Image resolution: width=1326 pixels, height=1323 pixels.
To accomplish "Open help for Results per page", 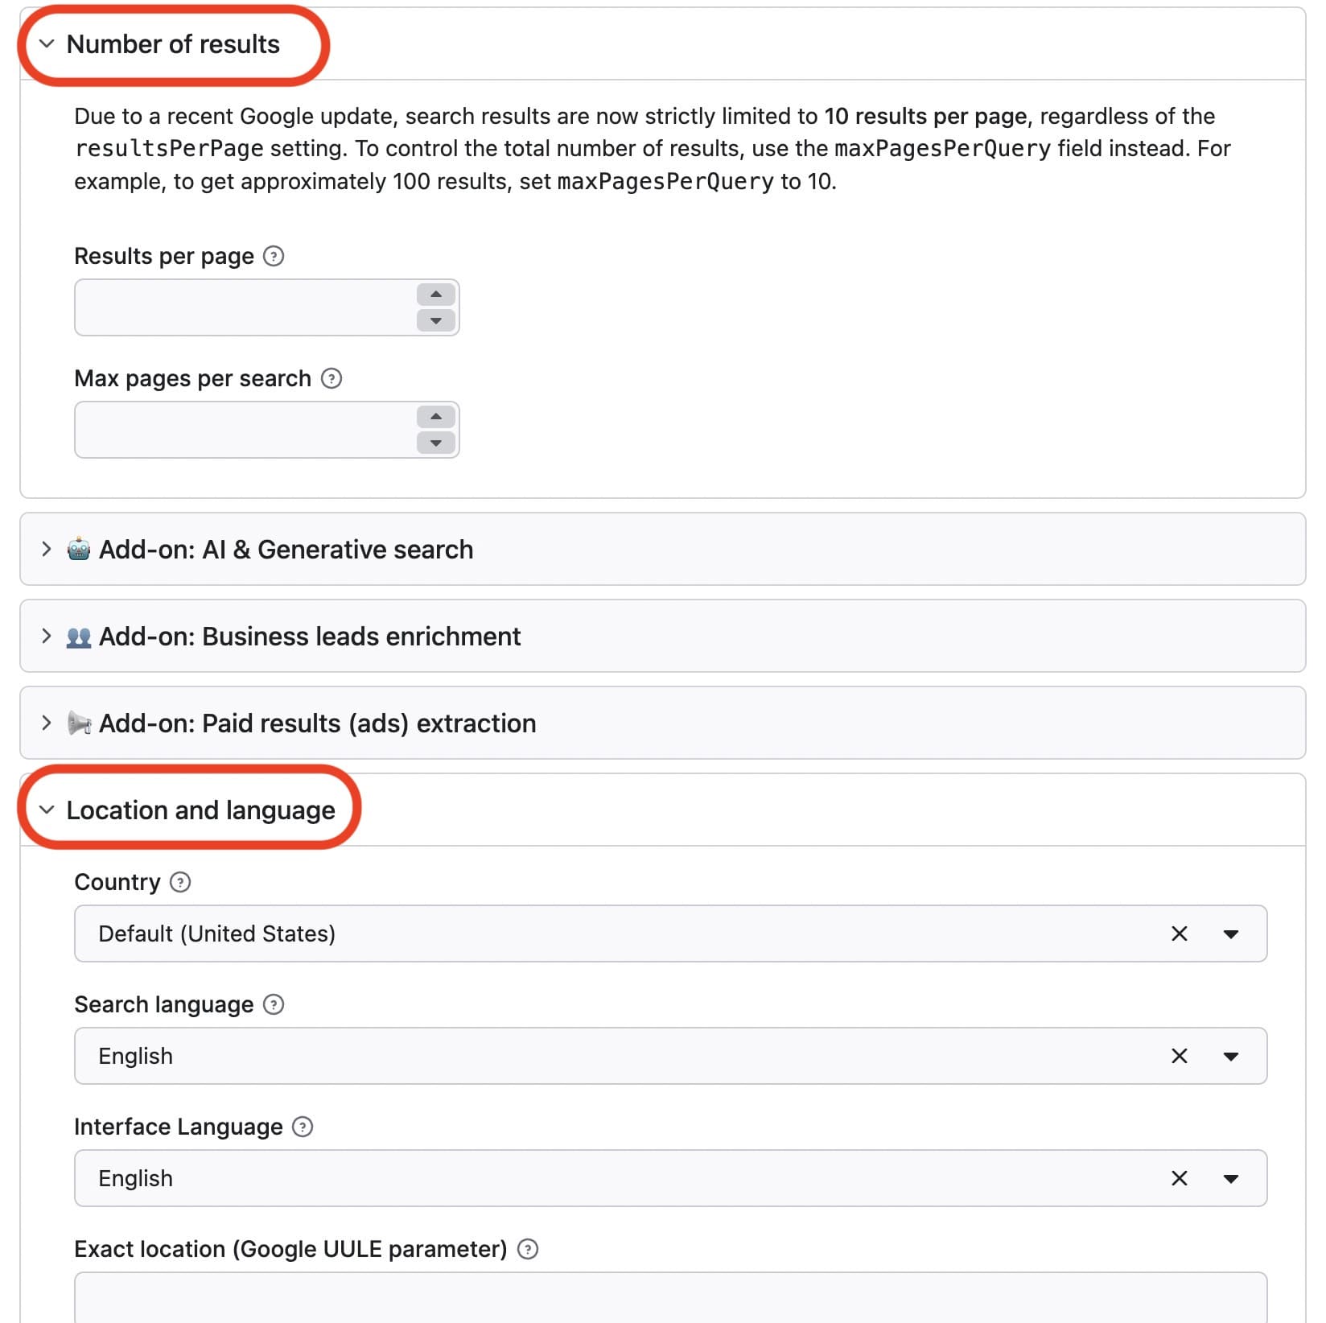I will (x=274, y=256).
